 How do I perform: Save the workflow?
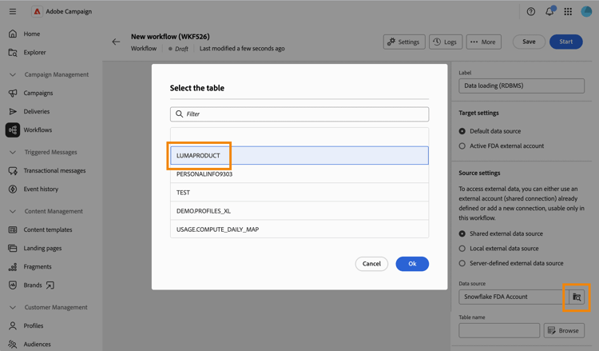tap(529, 42)
